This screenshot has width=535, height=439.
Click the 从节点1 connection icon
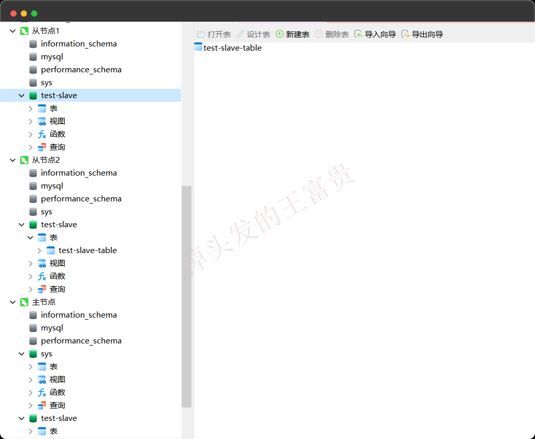[24, 31]
